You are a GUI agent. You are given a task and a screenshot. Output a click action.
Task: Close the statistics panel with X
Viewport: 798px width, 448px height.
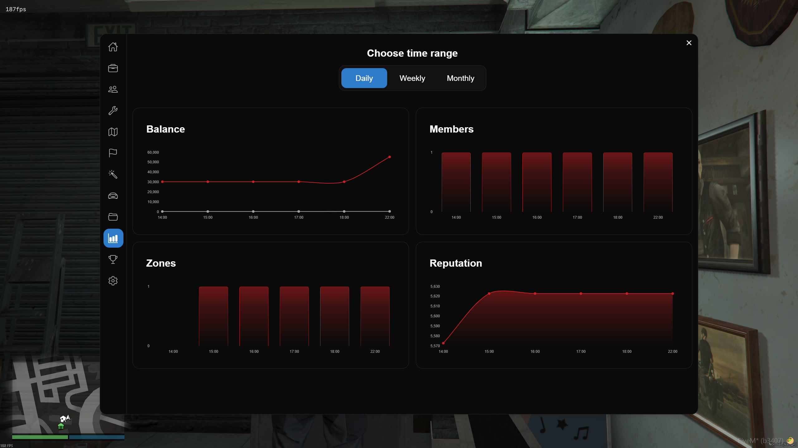pos(689,43)
